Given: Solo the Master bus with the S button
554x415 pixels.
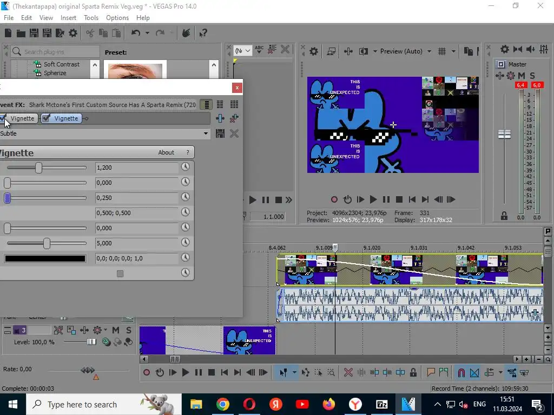Looking at the screenshot, I should click(x=532, y=76).
